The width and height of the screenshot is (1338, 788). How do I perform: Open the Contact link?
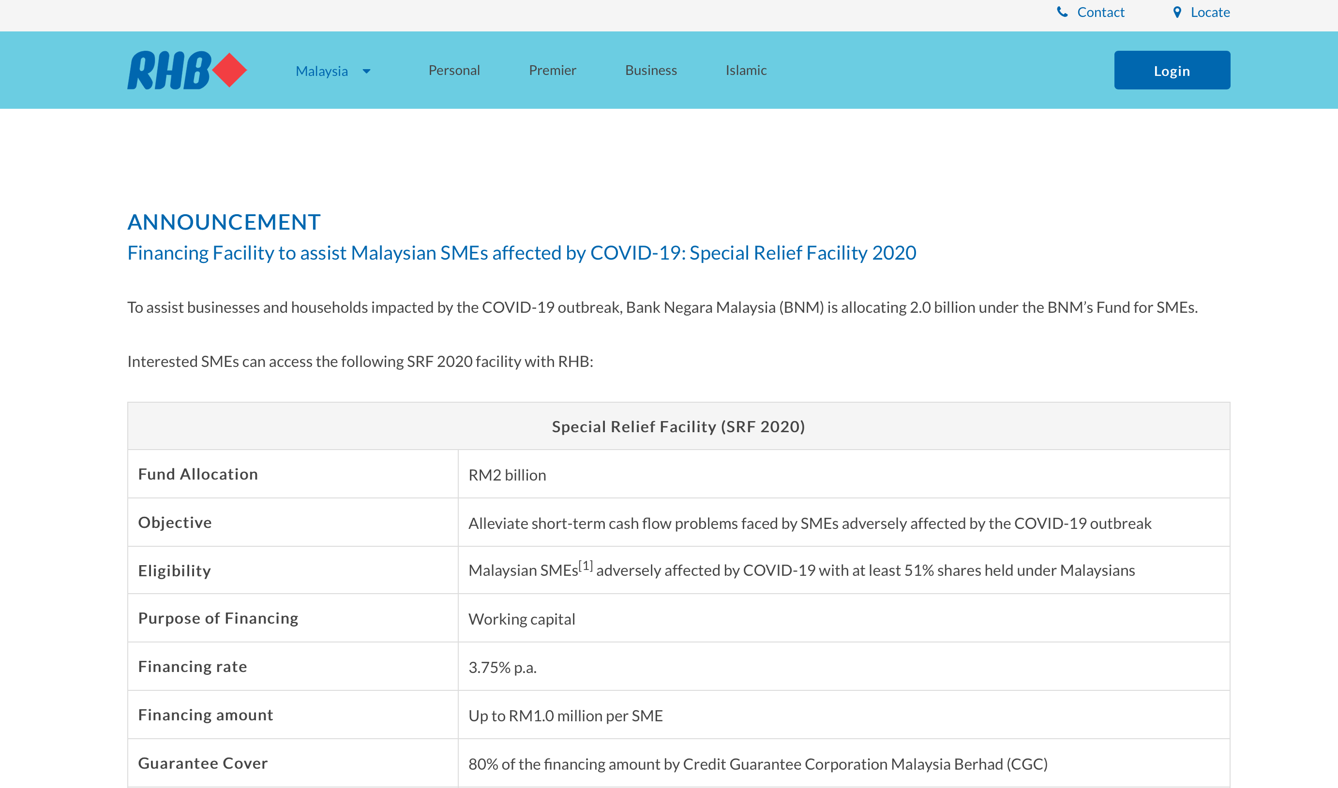tap(1100, 12)
